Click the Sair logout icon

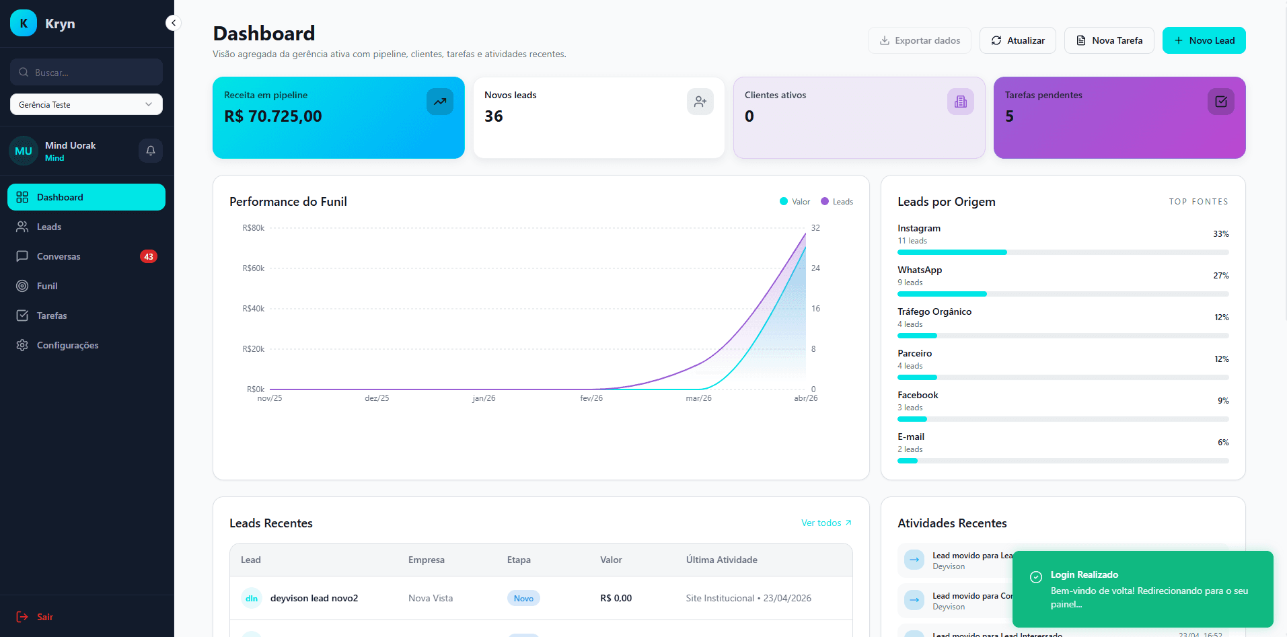coord(22,616)
